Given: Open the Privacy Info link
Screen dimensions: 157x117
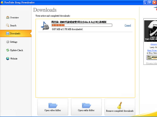Looking at the screenshot, I should 152,63.
